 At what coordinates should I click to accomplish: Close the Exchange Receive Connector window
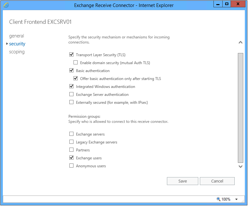(x=238, y=4)
